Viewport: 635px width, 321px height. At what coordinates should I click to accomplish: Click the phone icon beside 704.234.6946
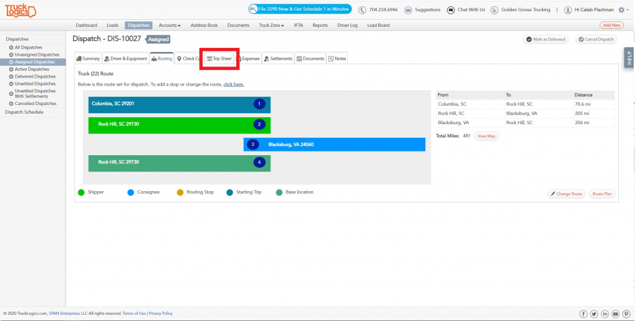point(362,10)
